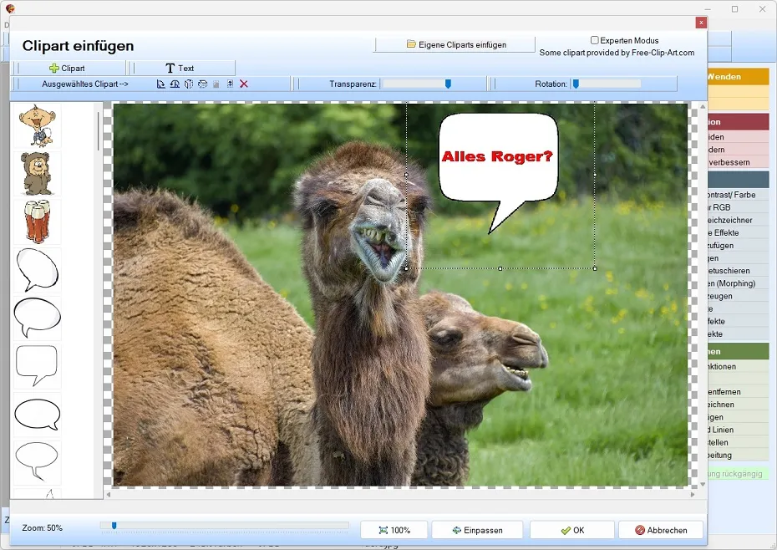Select the teddy bear clipart
Screen dimensions: 777x550
[x=37, y=174]
